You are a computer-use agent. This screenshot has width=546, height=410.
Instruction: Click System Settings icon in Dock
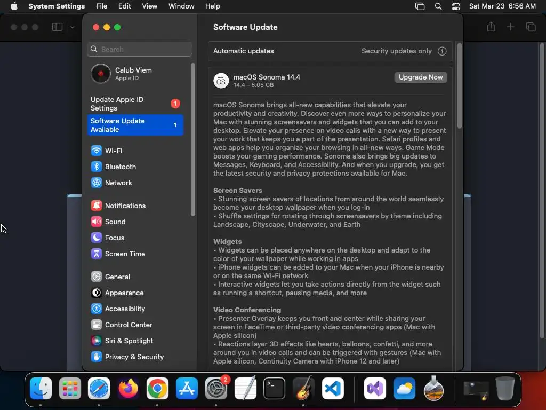pyautogui.click(x=216, y=389)
